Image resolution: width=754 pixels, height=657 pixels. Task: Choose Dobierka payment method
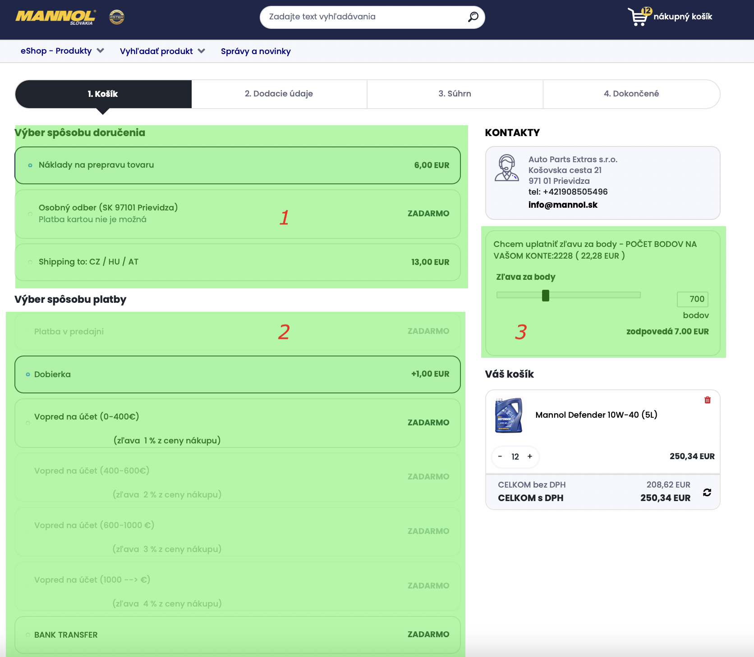click(x=238, y=374)
